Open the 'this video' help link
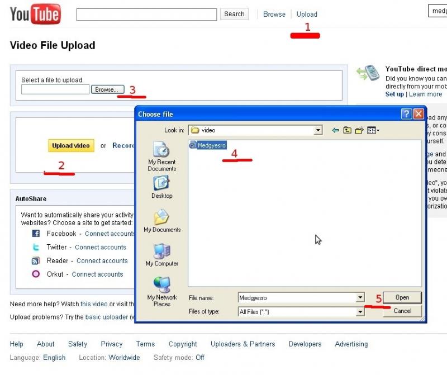Screen dimensions: 447x375 pos(94,304)
